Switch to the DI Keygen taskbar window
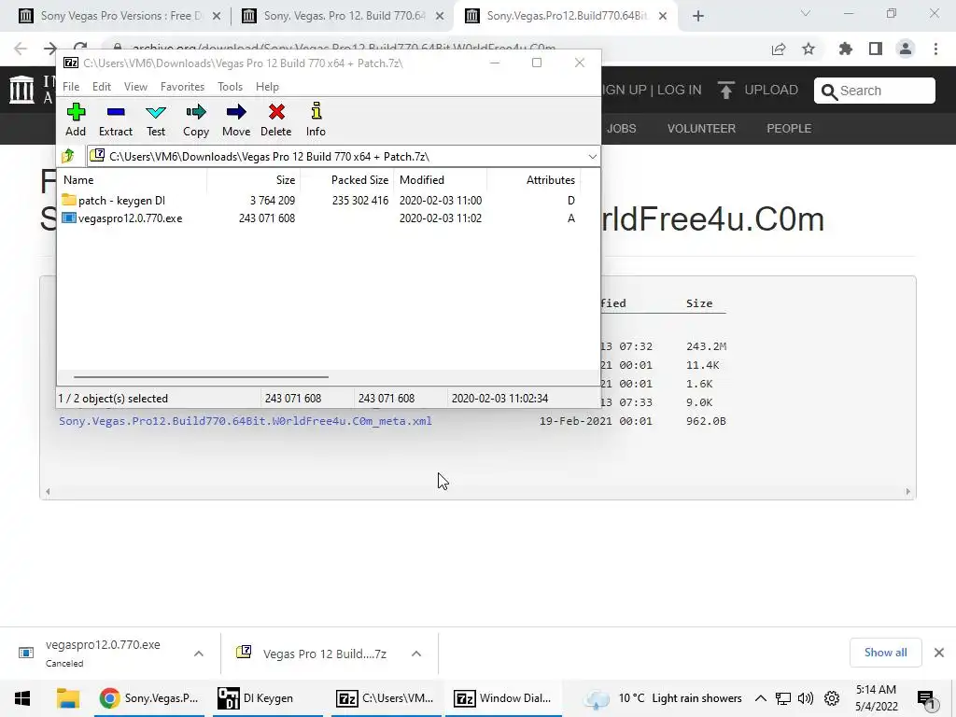The image size is (956, 717). point(268,698)
